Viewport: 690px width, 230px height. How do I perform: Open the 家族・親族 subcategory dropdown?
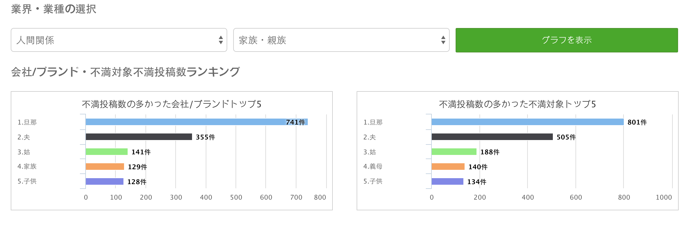point(341,40)
